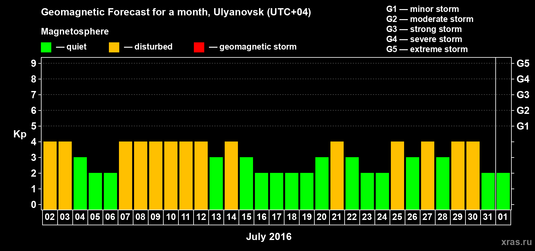
Task: Select the green bar for day 20
Action: point(322,183)
